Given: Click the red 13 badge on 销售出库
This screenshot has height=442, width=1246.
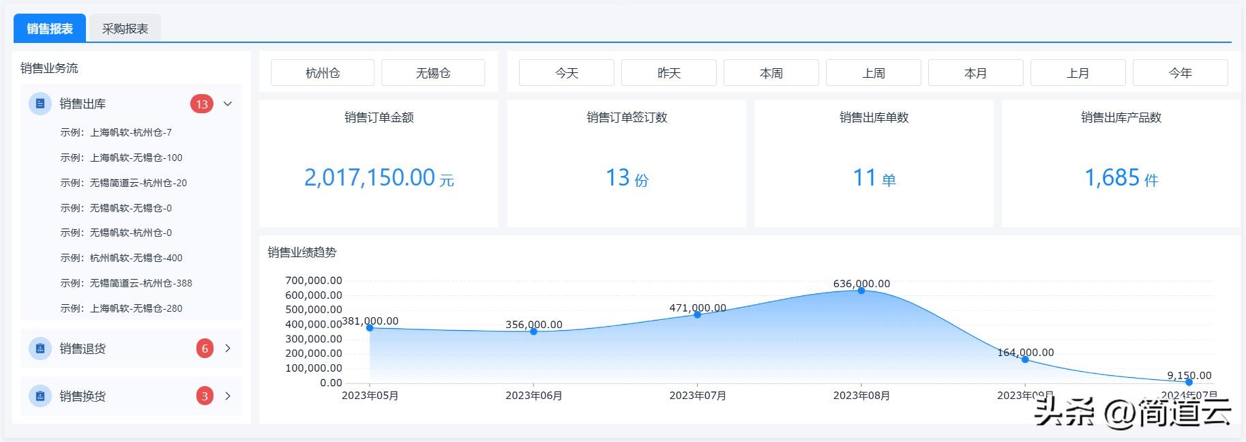Looking at the screenshot, I should click(202, 104).
